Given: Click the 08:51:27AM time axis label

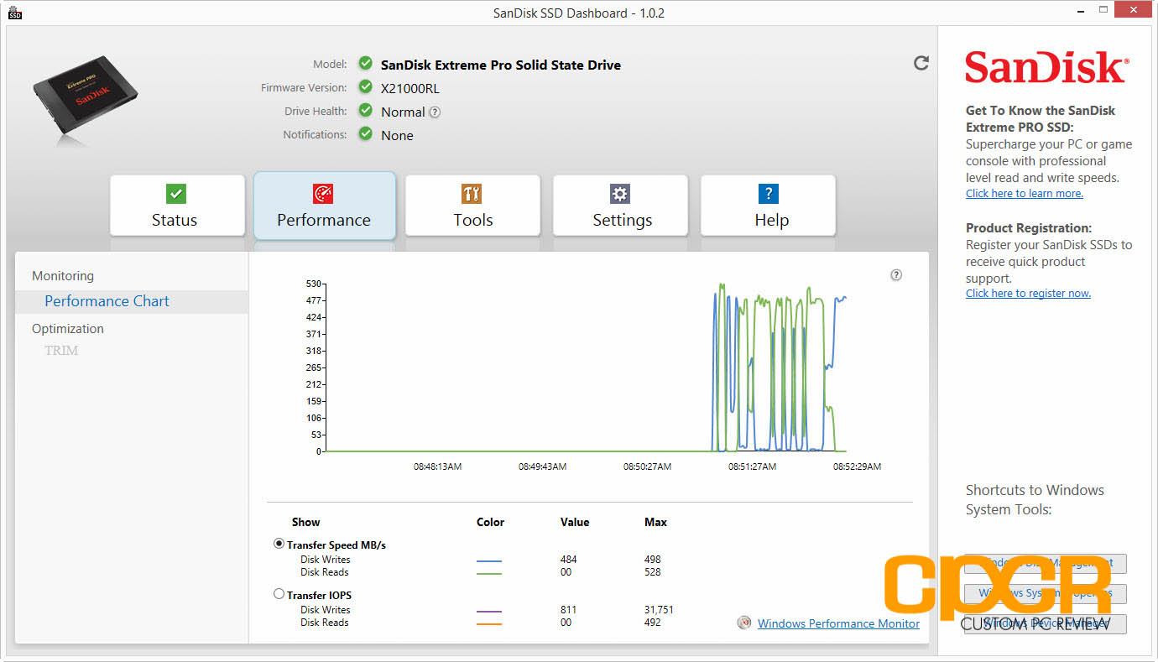Looking at the screenshot, I should tap(752, 467).
